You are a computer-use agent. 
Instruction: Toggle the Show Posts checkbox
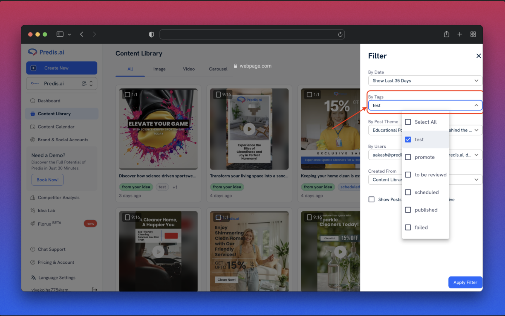(x=371, y=199)
